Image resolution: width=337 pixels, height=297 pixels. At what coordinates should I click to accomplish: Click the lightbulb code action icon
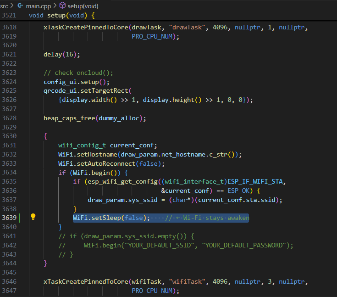coord(33,217)
